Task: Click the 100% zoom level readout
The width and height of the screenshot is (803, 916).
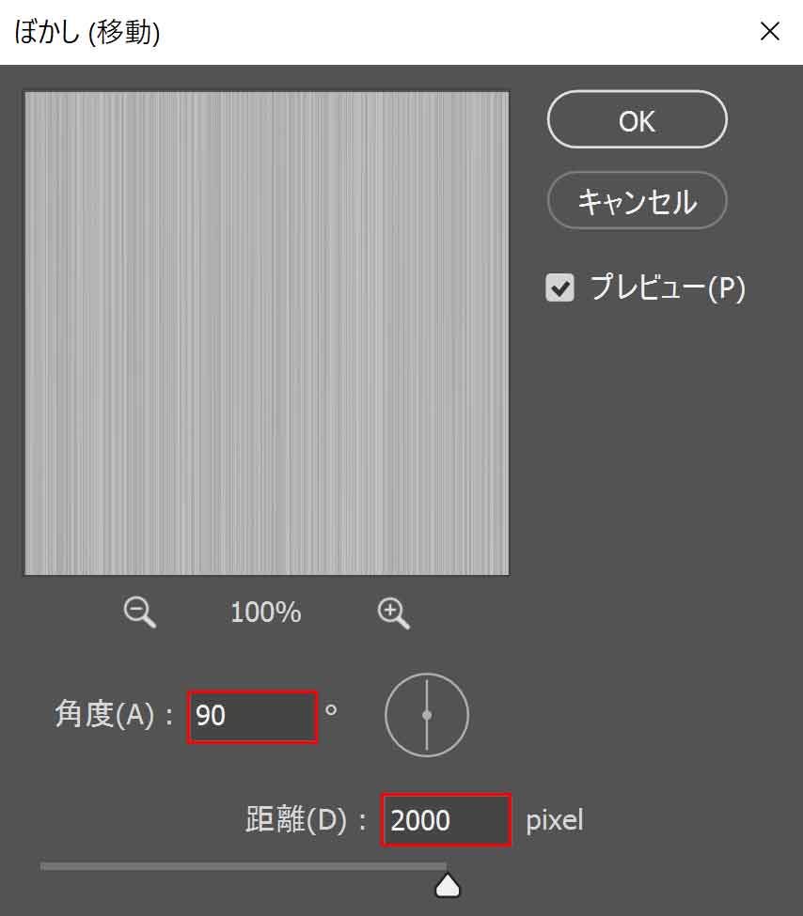Action: pyautogui.click(x=266, y=613)
